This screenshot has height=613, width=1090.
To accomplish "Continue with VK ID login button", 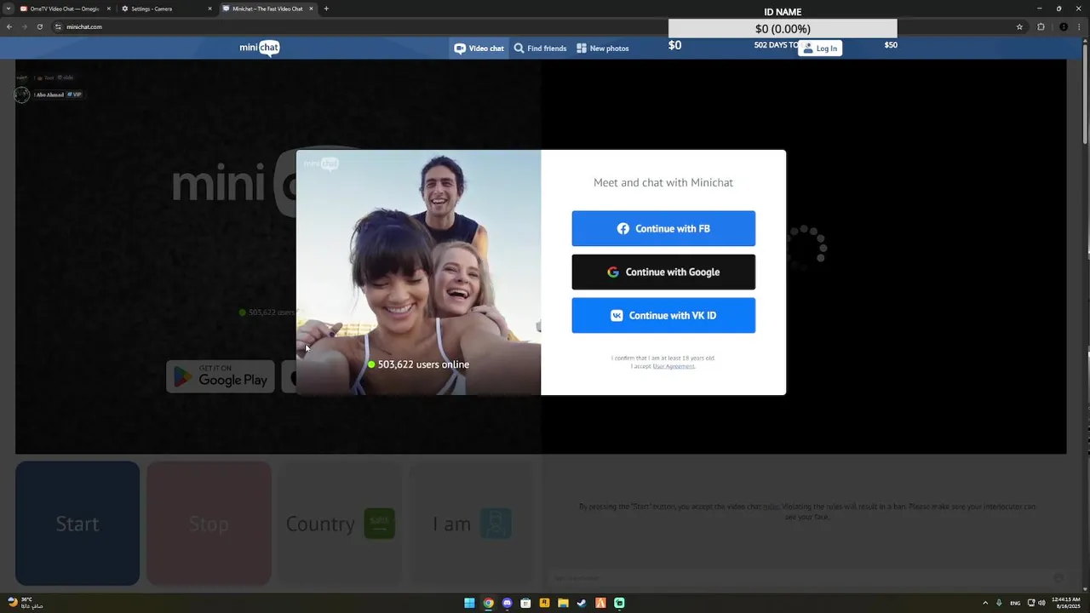I will [x=663, y=315].
